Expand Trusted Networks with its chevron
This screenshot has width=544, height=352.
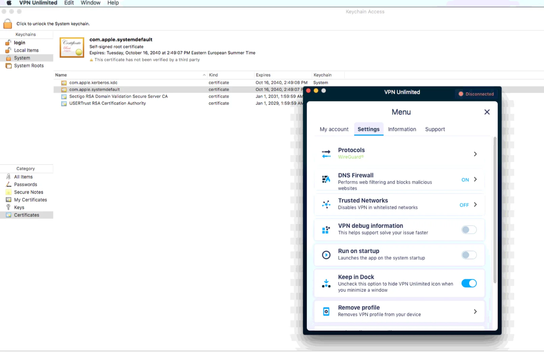click(x=475, y=205)
